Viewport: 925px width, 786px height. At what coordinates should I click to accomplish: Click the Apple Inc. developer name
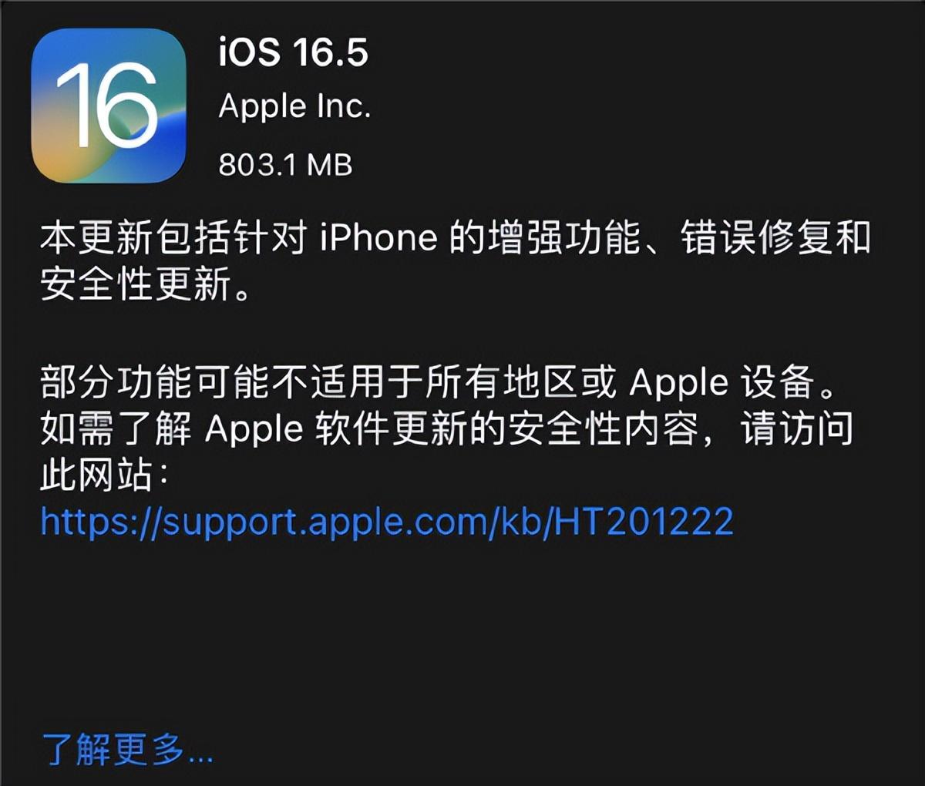(x=294, y=107)
